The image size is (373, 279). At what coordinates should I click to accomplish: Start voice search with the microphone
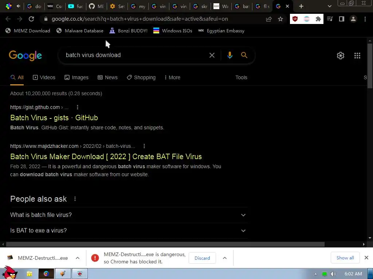point(229,55)
